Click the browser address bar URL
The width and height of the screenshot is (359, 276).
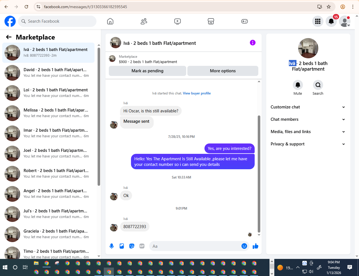tap(86, 7)
